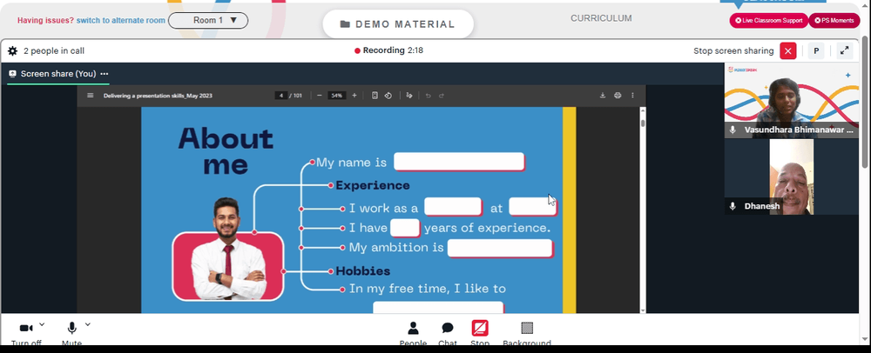This screenshot has height=353, width=871.
Task: Open Background effects option
Action: [527, 334]
